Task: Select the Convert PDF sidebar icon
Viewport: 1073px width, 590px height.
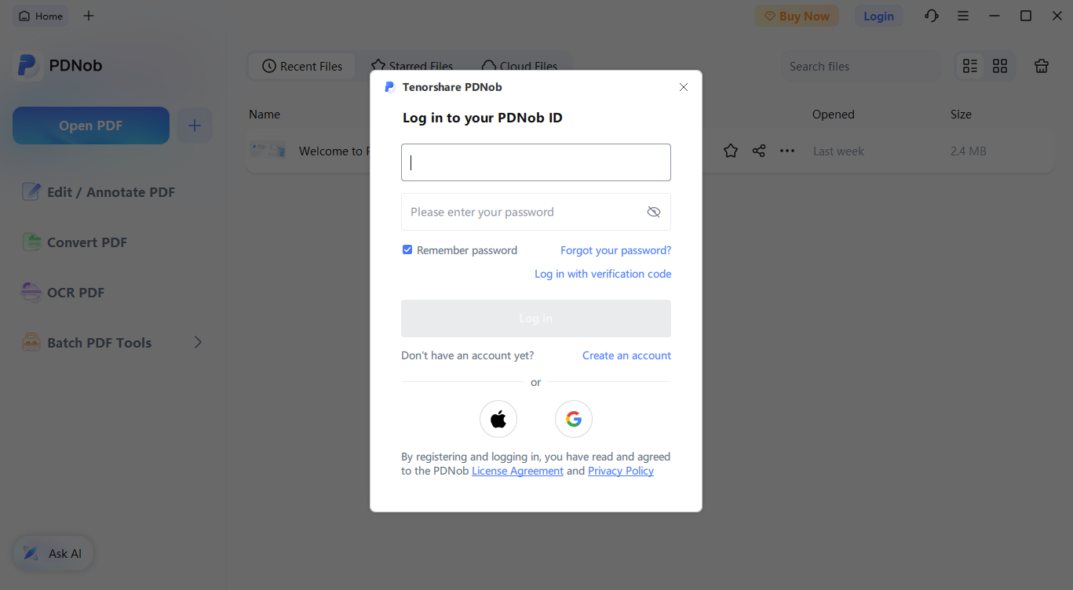Action: pos(31,242)
